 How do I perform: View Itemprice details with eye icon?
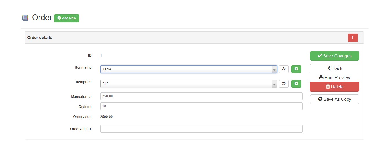[284, 84]
